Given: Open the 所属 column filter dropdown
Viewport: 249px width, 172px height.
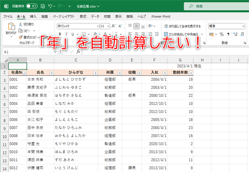Looking at the screenshot, I should (x=120, y=73).
